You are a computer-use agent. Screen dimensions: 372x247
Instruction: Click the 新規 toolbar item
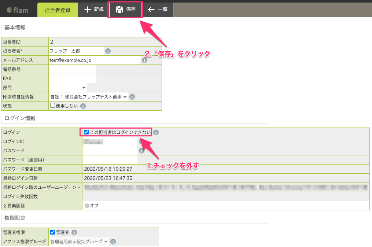point(94,10)
